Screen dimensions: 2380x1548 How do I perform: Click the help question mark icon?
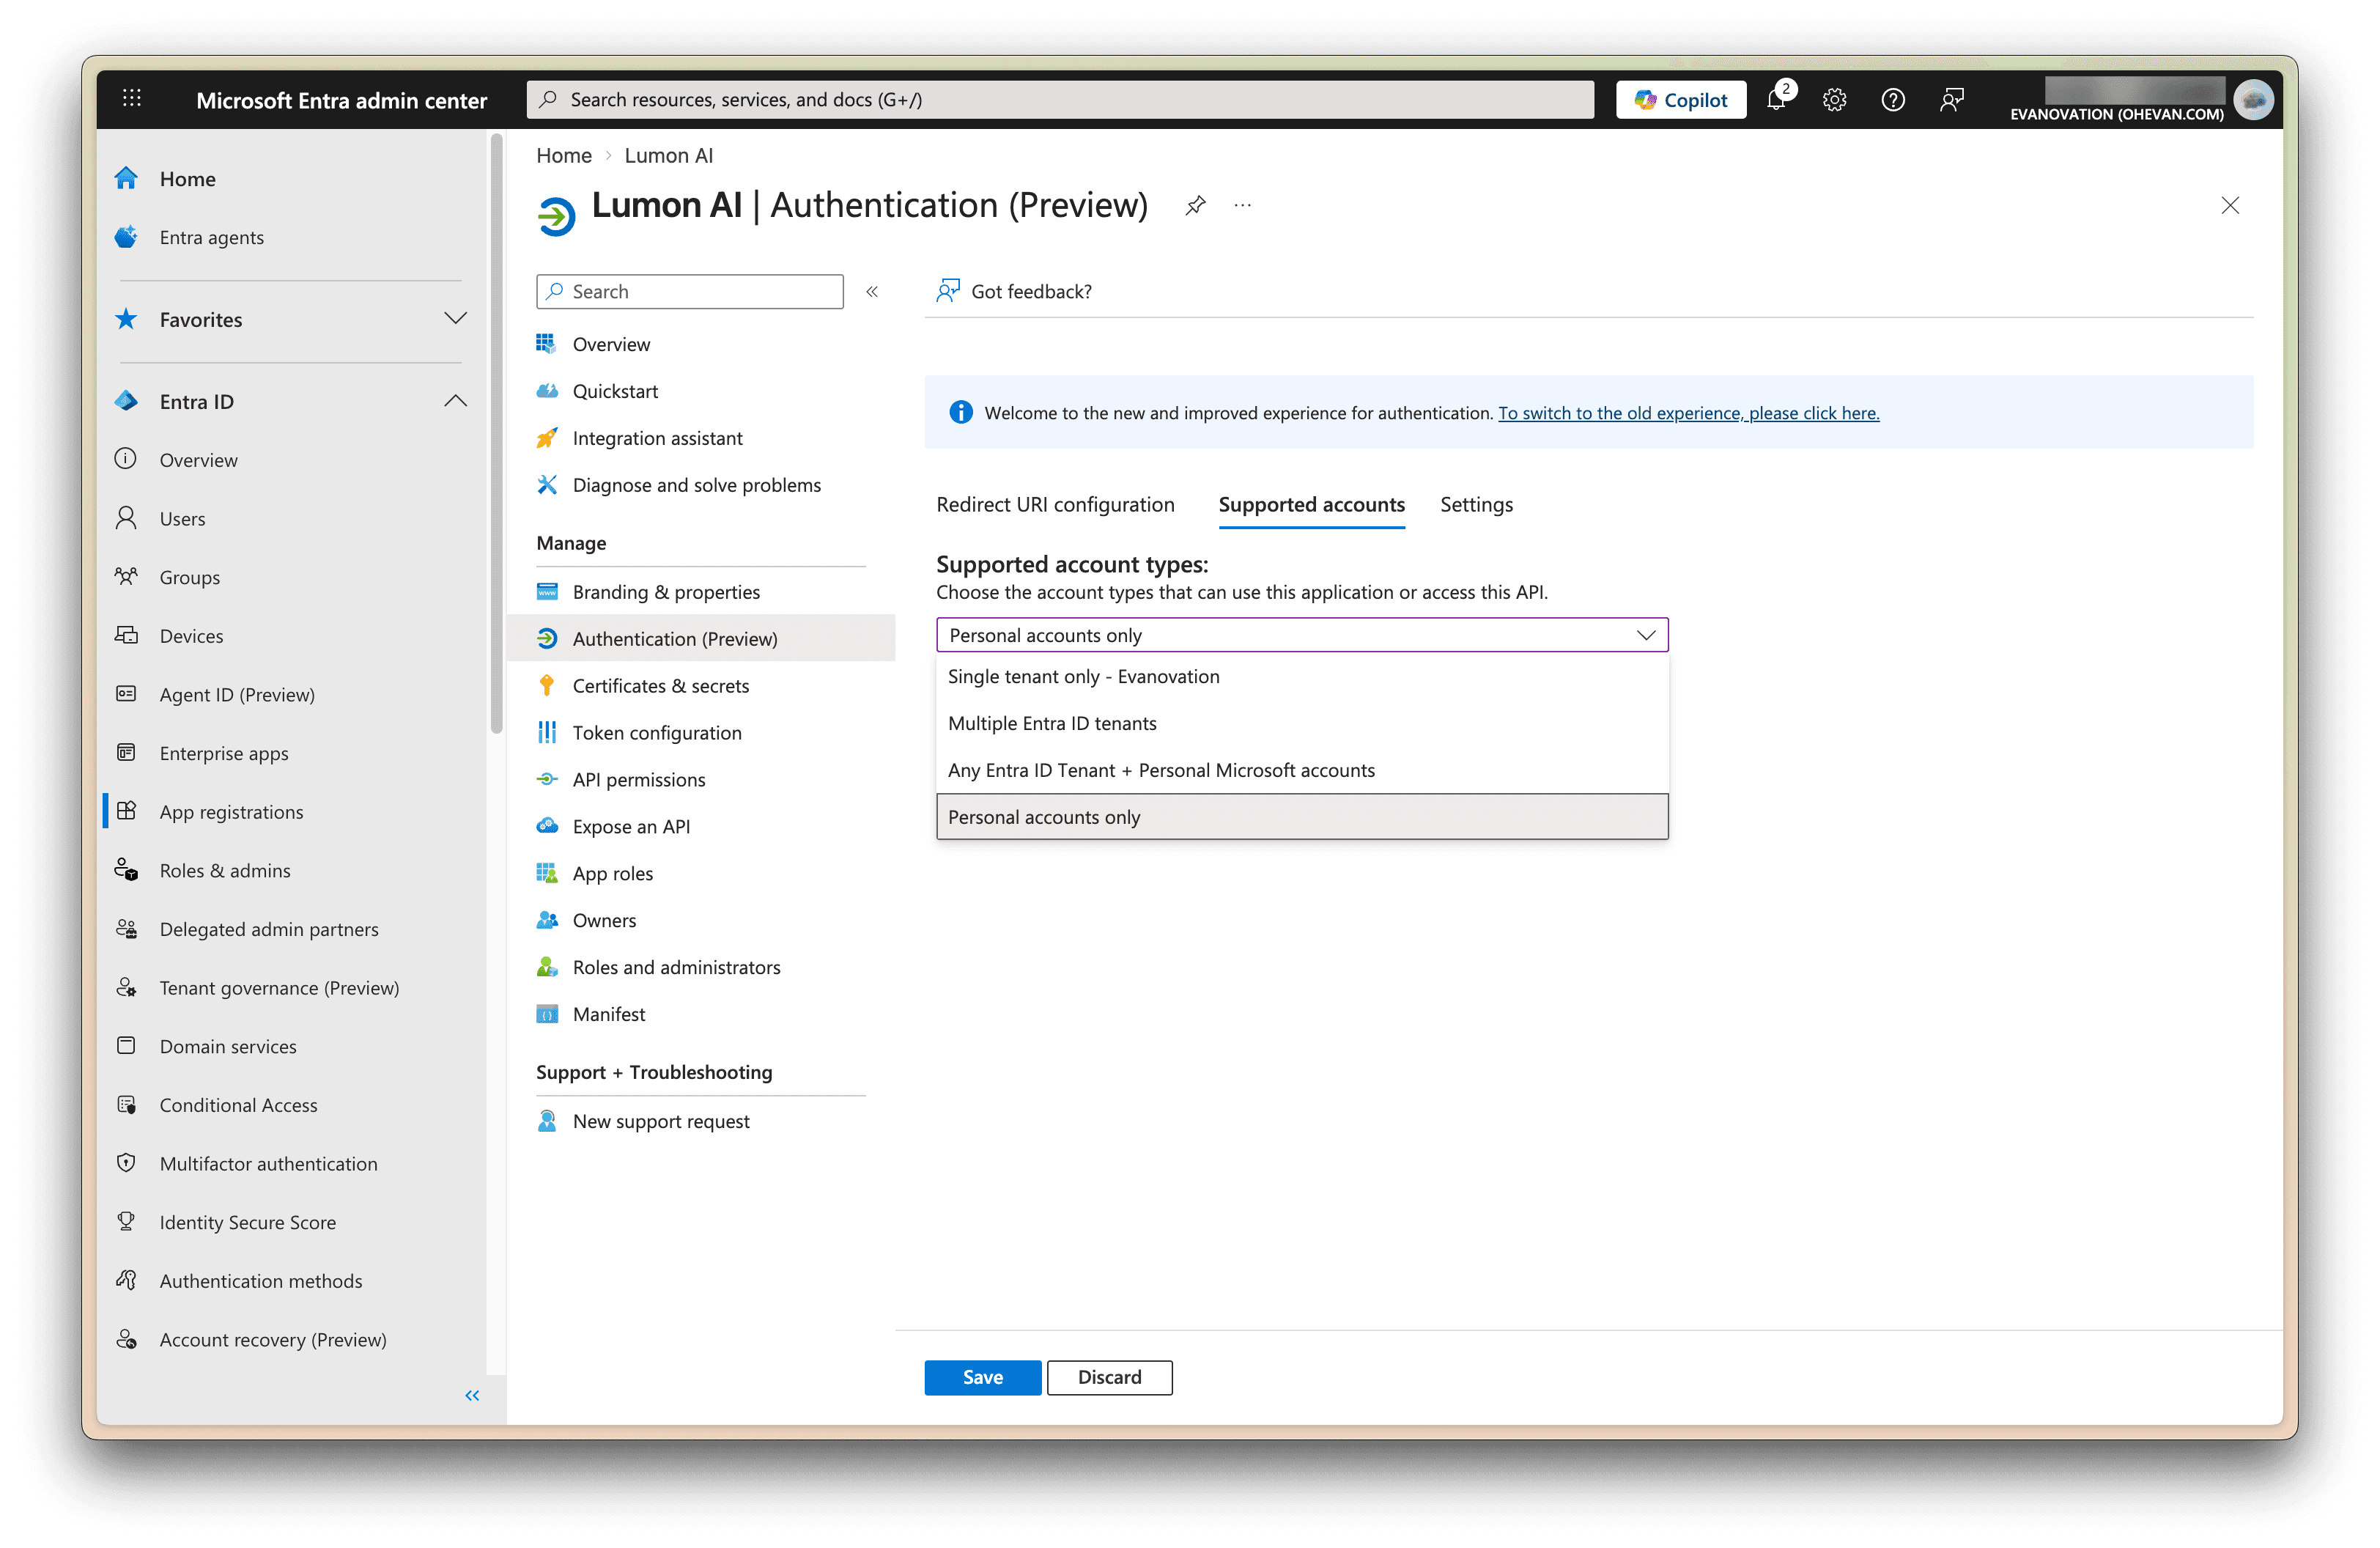1892,100
